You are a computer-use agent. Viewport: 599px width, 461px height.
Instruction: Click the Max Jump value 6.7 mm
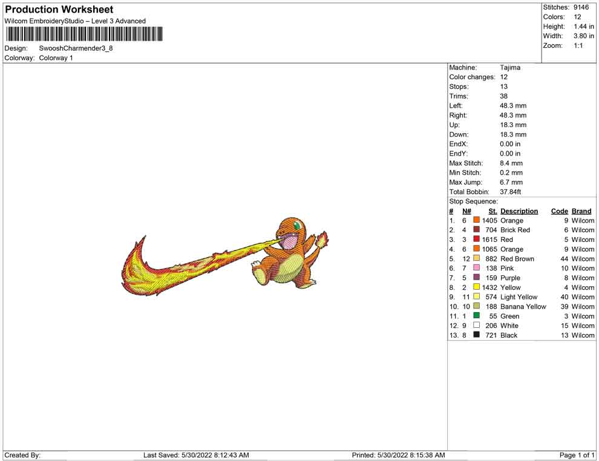[x=511, y=182]
